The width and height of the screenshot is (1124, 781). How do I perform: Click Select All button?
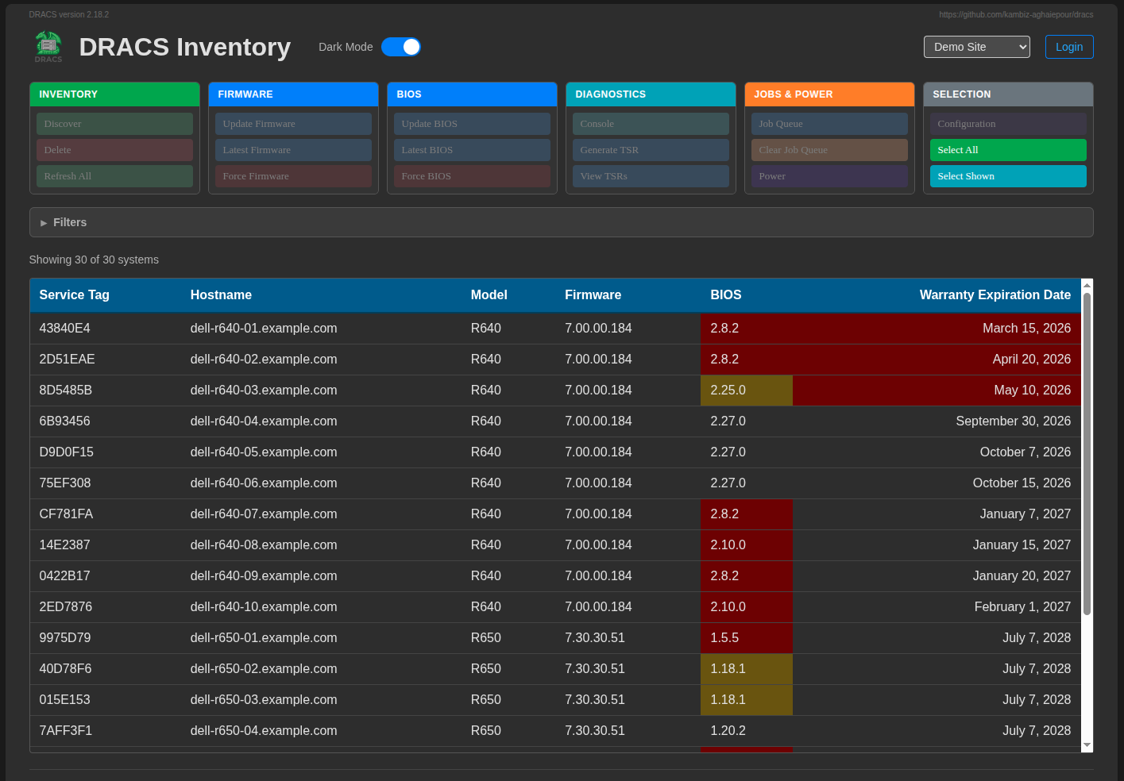coord(1008,150)
